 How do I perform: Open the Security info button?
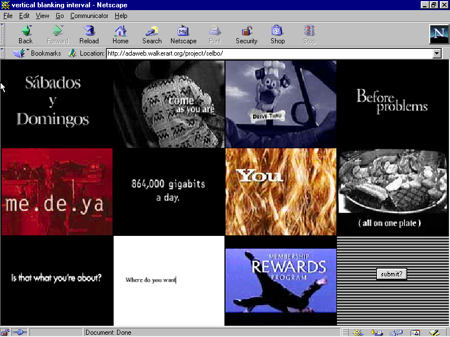point(246,34)
